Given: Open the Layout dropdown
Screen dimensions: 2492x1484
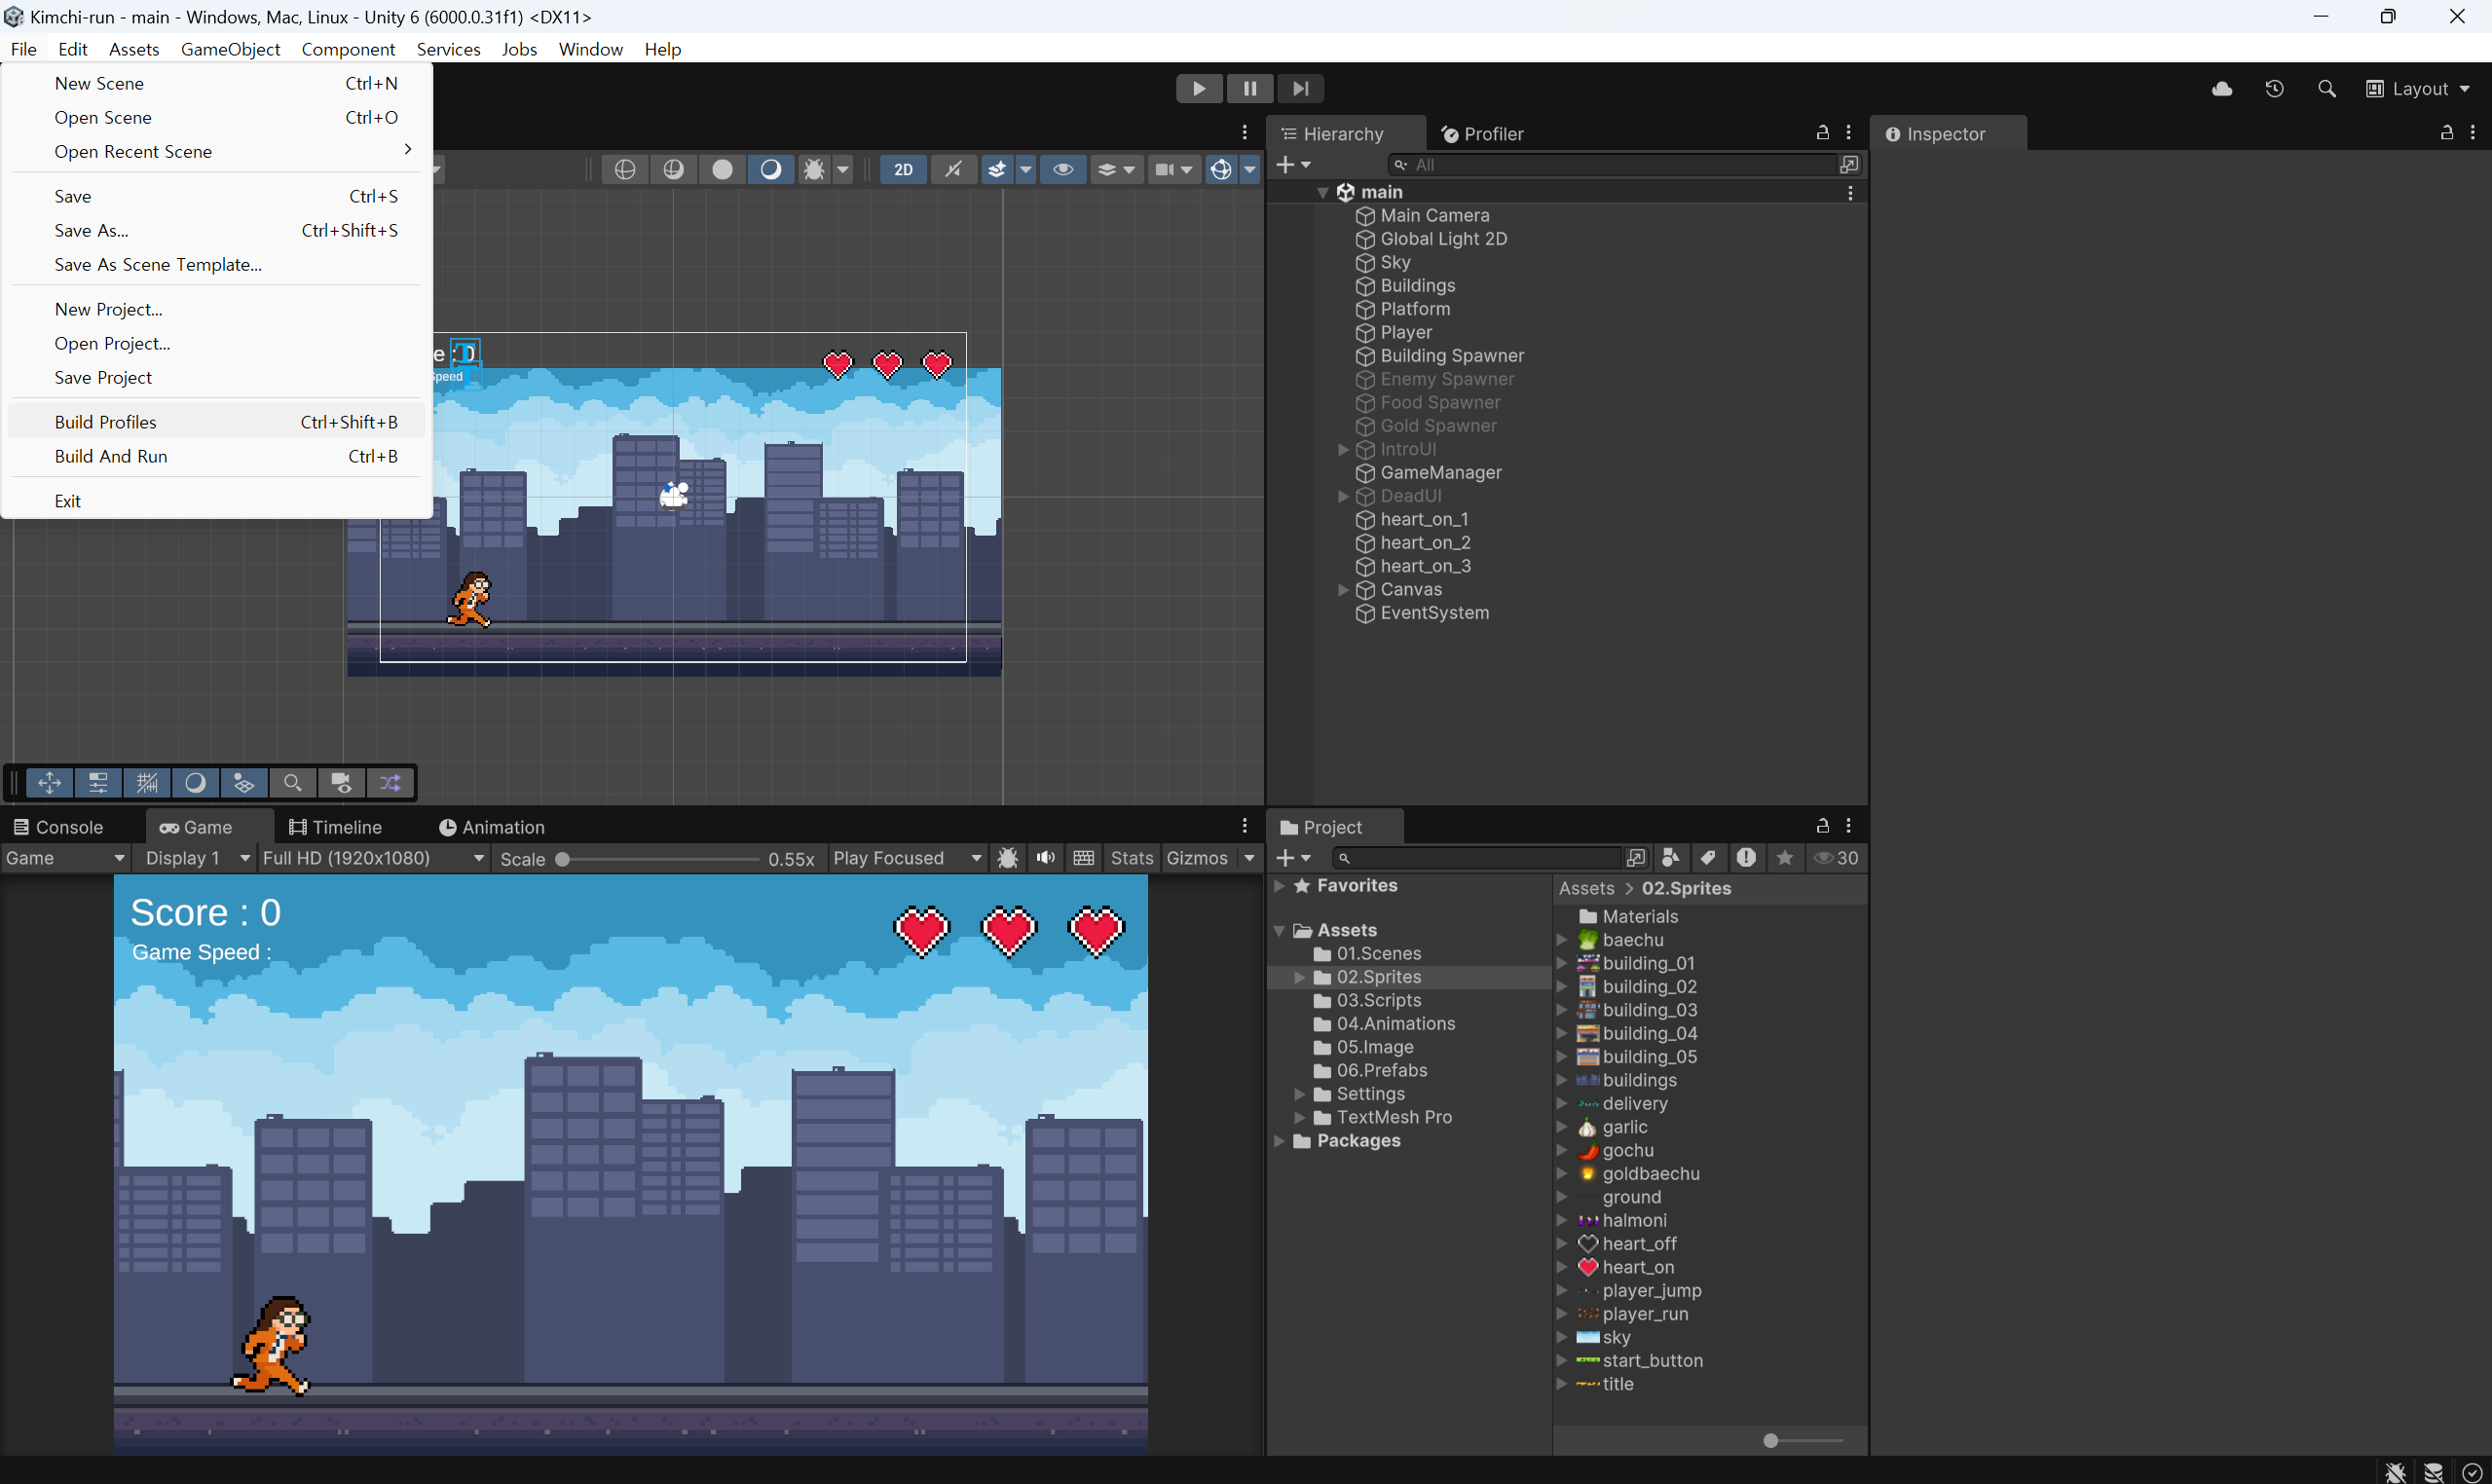Looking at the screenshot, I should pyautogui.click(x=2417, y=88).
